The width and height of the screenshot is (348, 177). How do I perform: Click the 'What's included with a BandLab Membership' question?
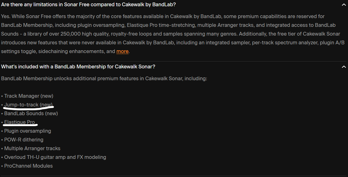(78, 67)
